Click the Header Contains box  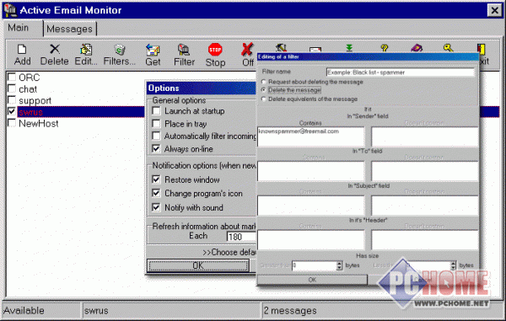click(x=311, y=239)
